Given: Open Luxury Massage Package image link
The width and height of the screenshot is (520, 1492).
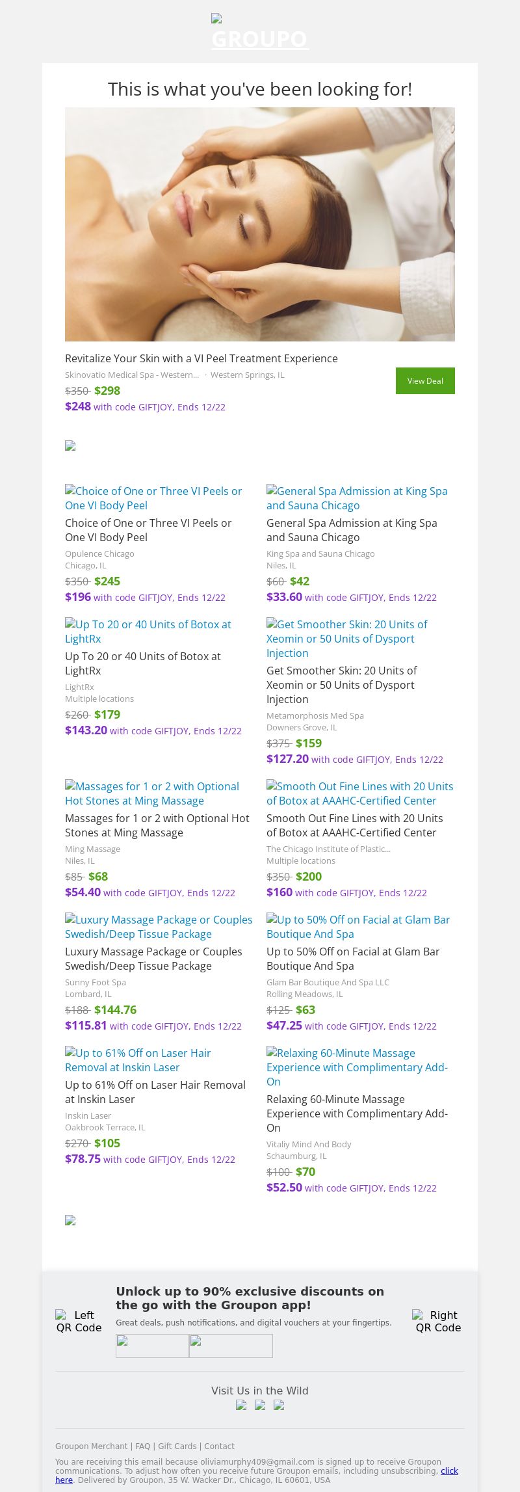Looking at the screenshot, I should pyautogui.click(x=159, y=927).
